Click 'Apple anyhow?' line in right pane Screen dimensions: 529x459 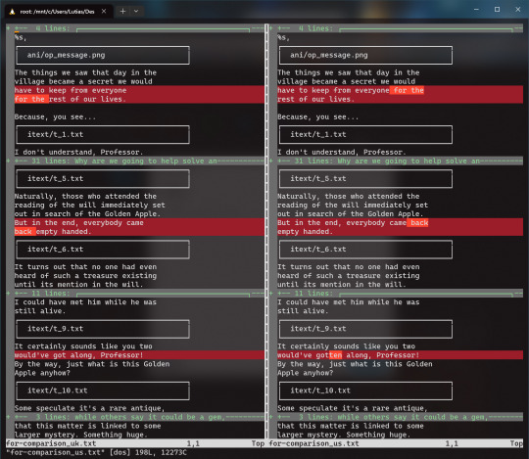coord(306,373)
